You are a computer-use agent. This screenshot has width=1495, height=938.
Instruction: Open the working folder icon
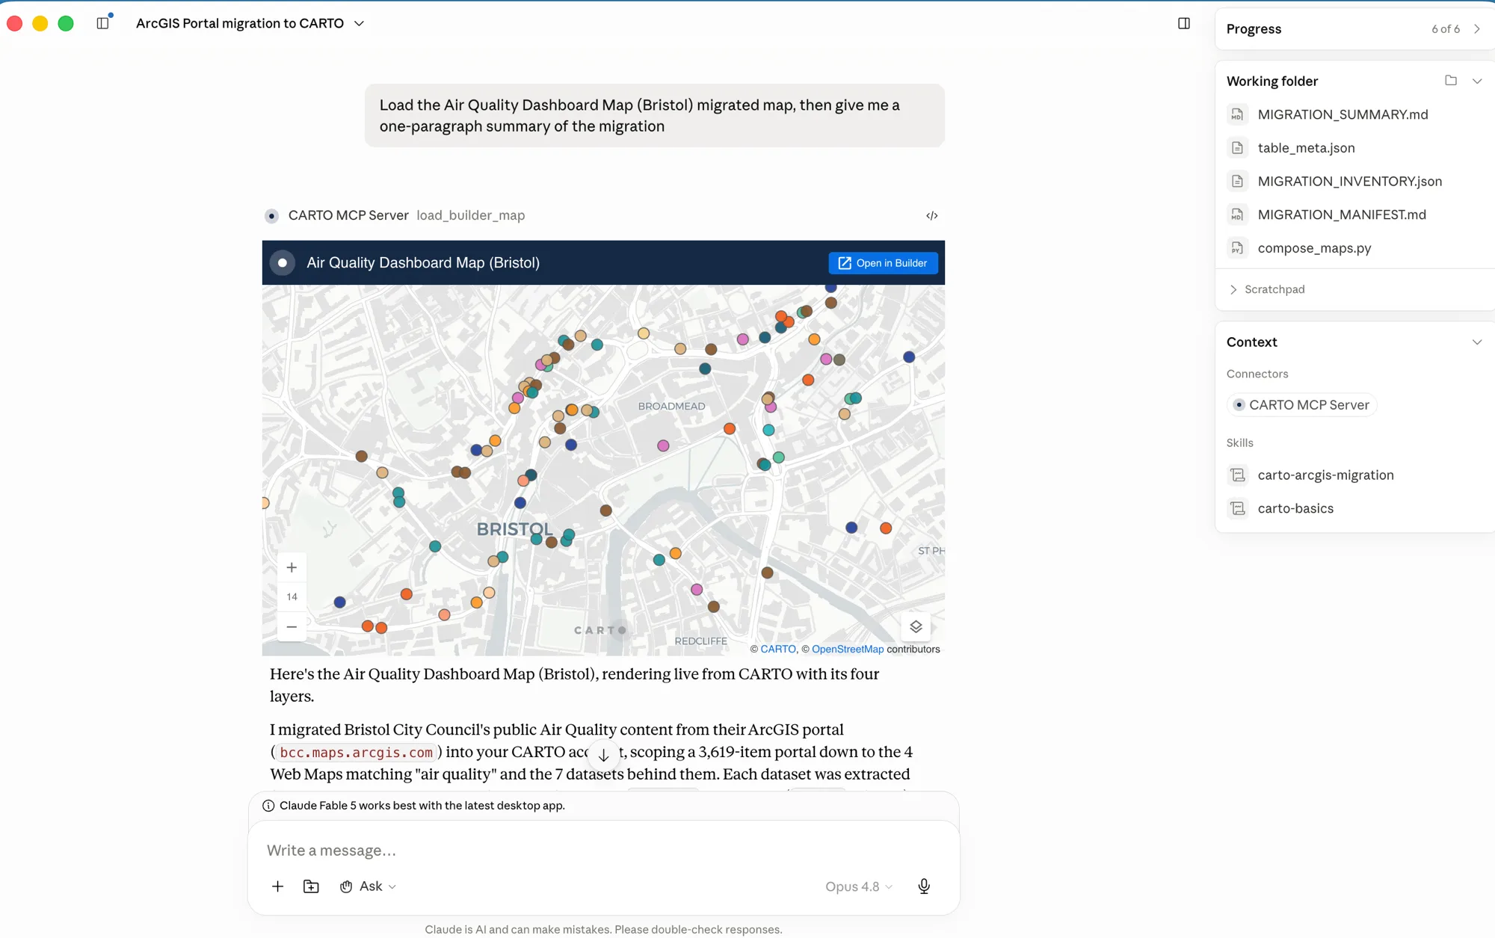click(1451, 81)
